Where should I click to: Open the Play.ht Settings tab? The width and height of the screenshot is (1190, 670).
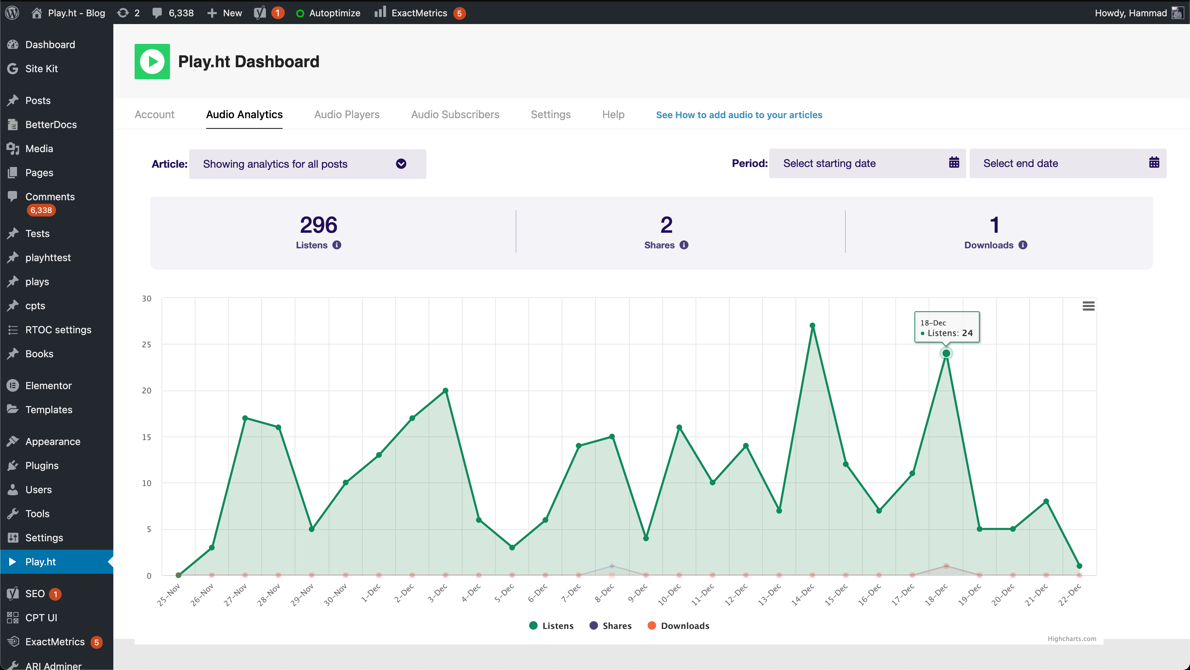pyautogui.click(x=551, y=114)
